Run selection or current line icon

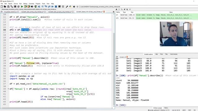(x=32, y=6)
